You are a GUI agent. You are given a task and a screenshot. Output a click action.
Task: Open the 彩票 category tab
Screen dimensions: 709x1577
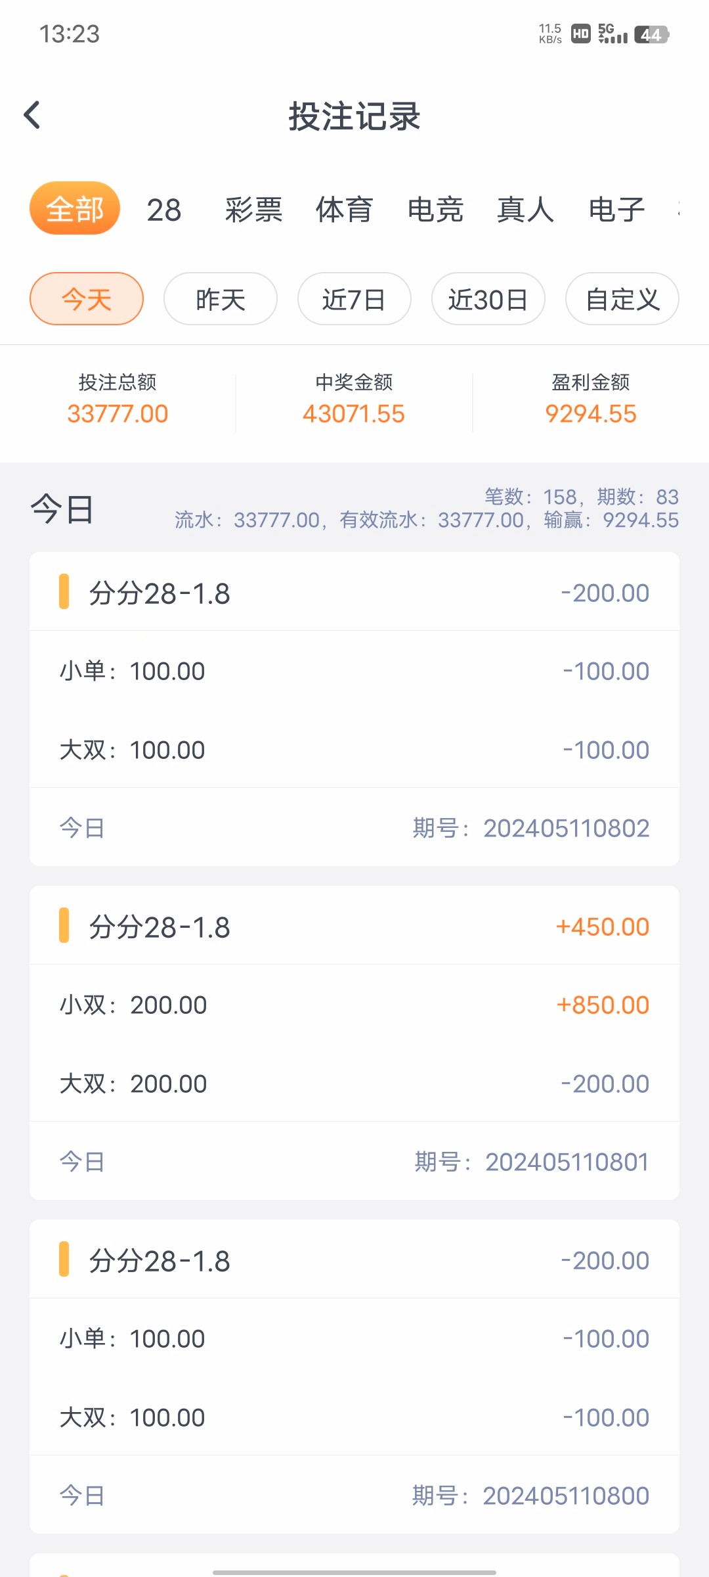click(x=254, y=210)
